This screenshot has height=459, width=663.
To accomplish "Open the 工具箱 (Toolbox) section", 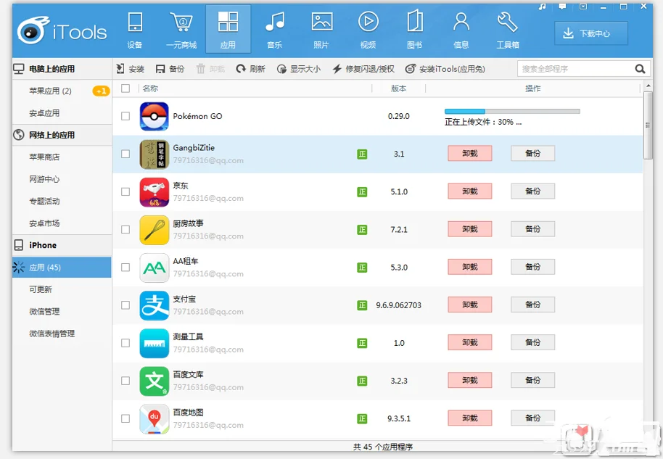I will pos(508,30).
